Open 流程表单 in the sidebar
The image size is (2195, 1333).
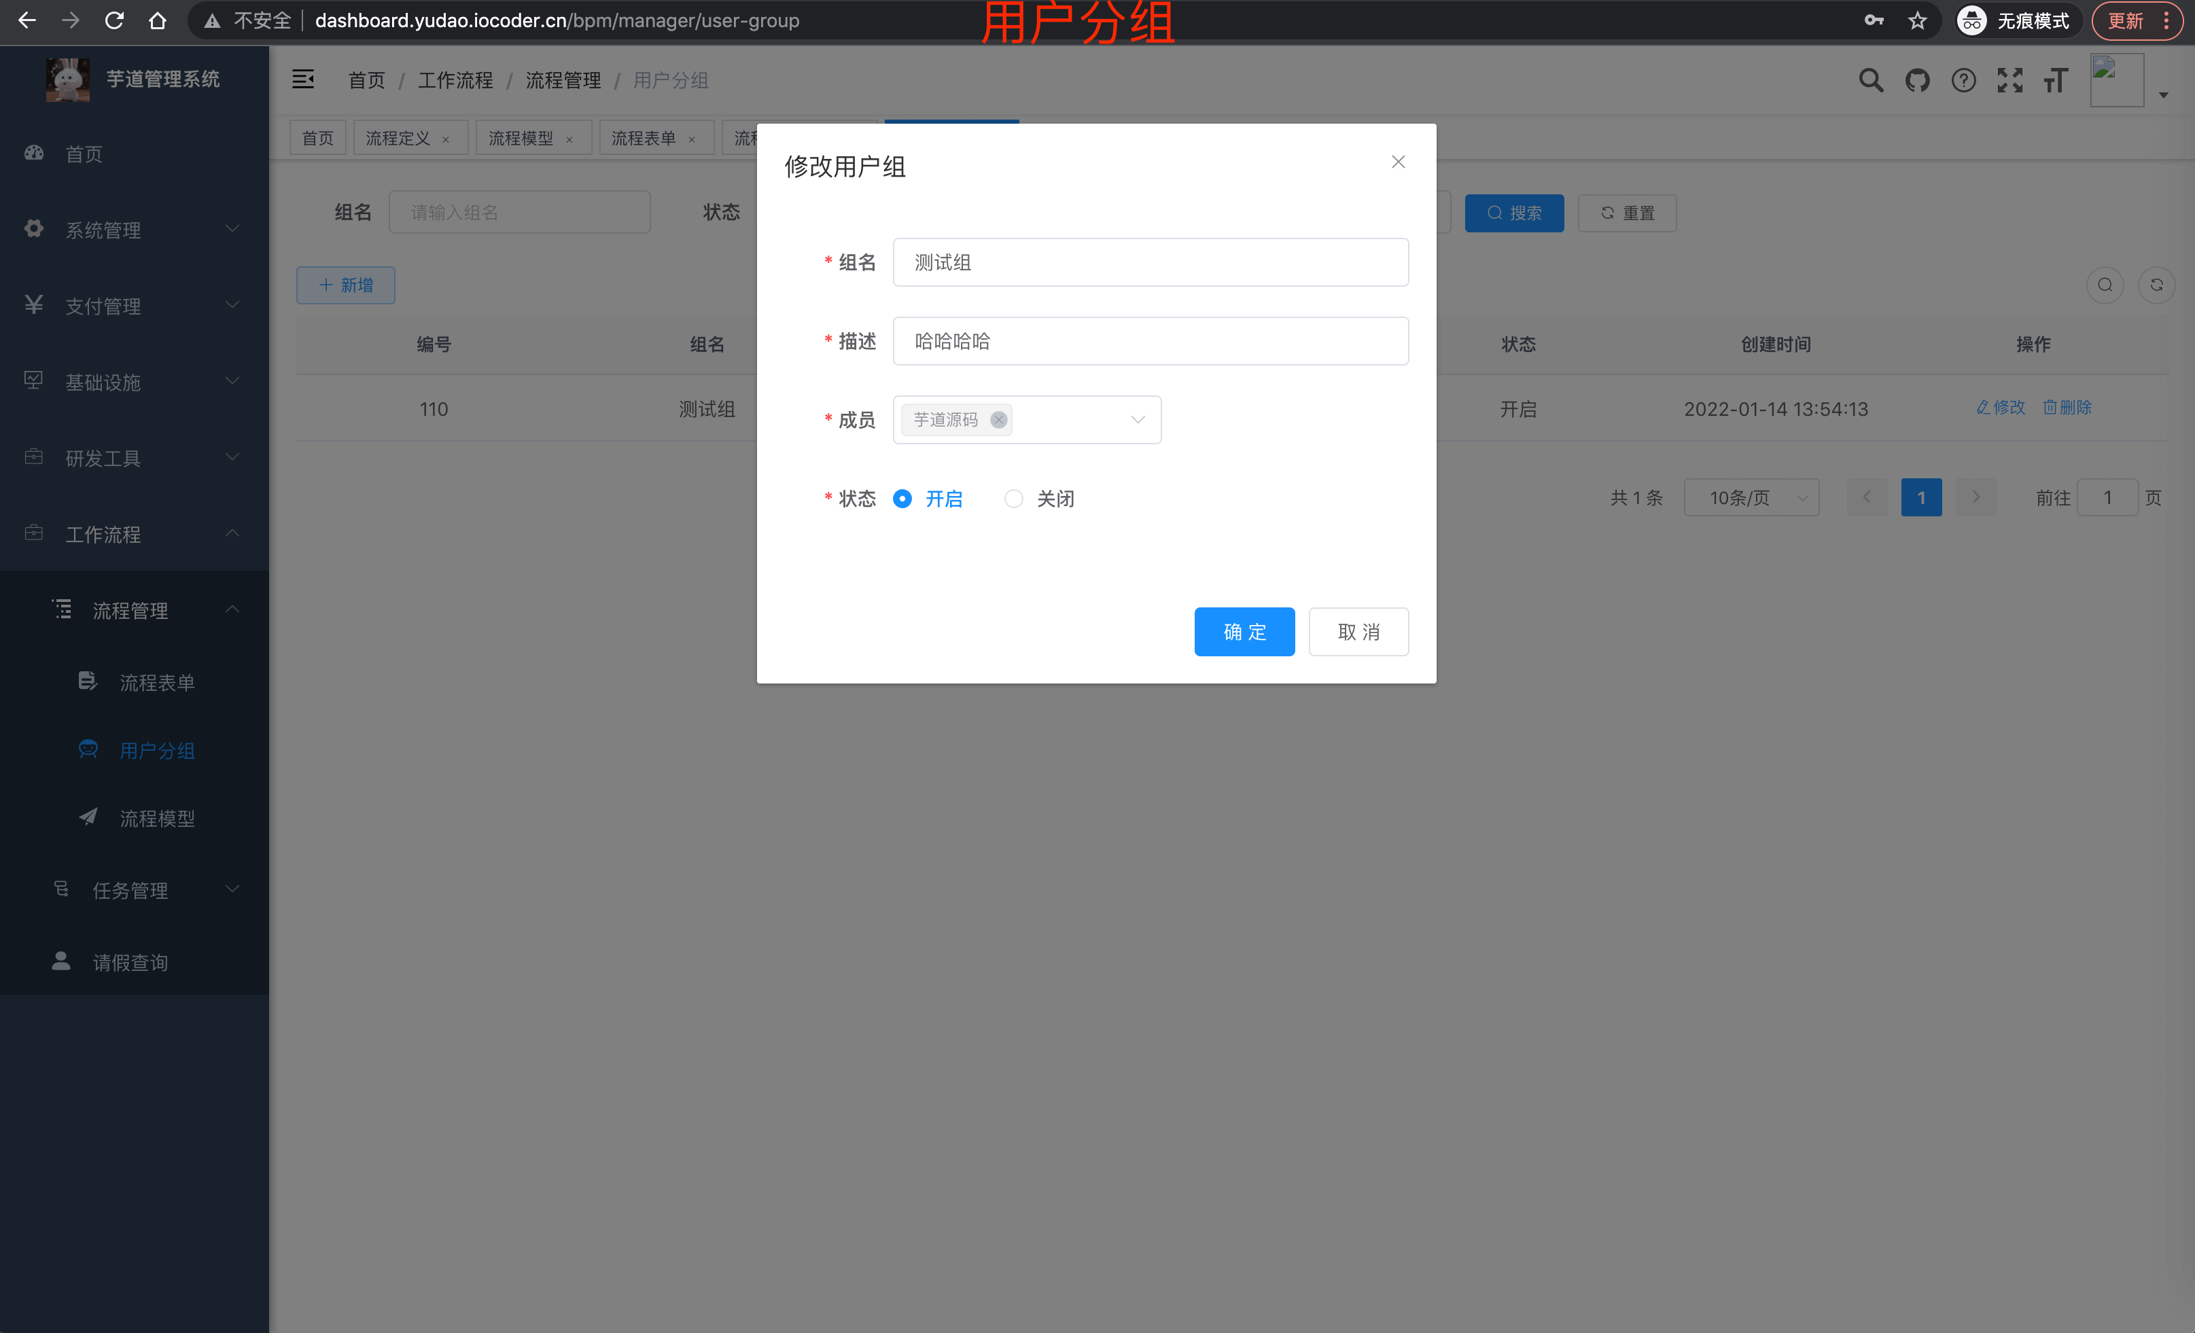click(135, 682)
